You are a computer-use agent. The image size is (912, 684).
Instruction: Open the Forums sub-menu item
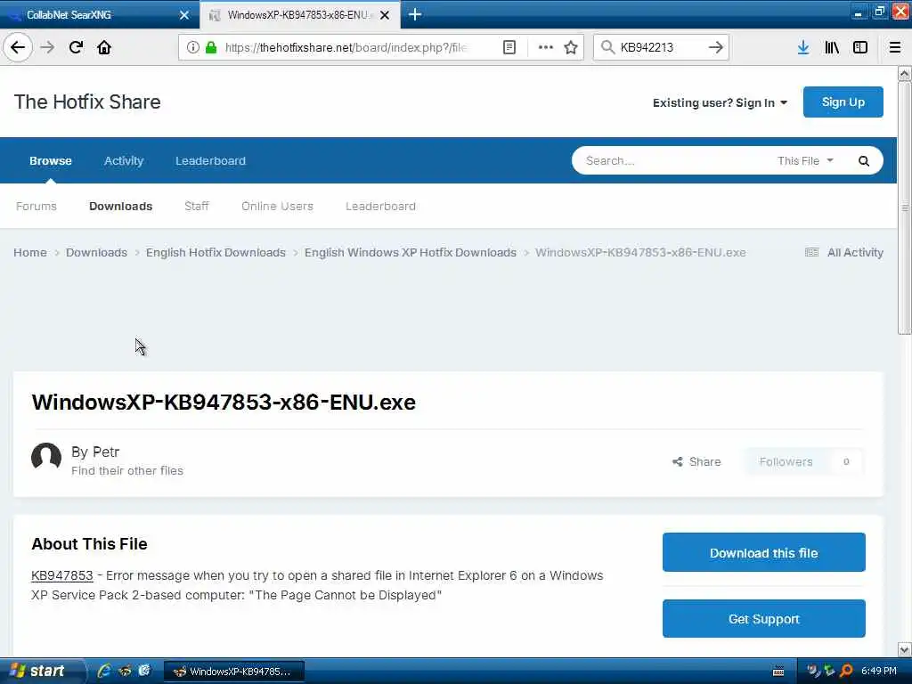click(36, 207)
